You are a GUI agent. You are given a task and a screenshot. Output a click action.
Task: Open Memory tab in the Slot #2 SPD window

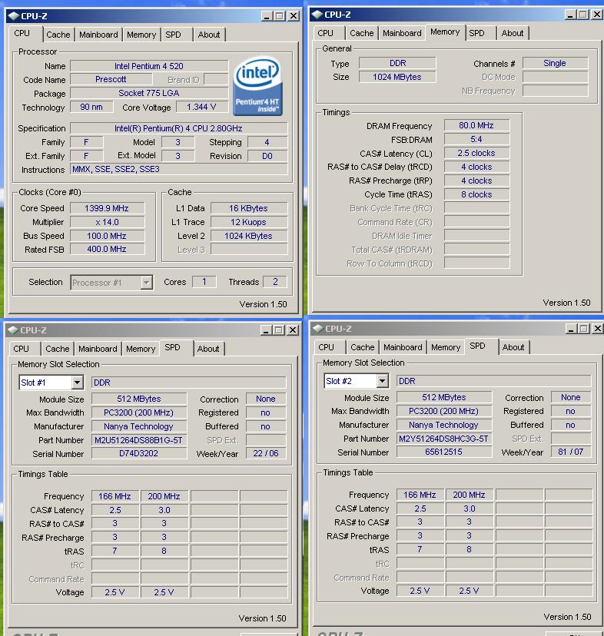click(x=446, y=347)
